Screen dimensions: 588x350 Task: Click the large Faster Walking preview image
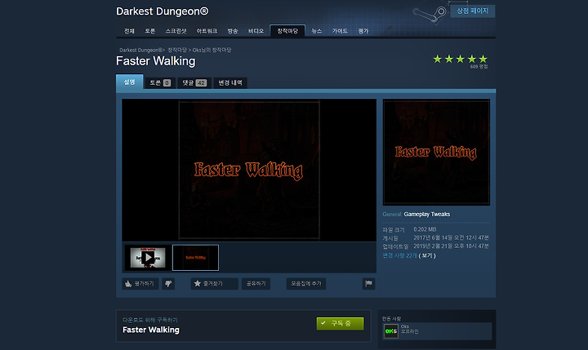click(x=249, y=170)
